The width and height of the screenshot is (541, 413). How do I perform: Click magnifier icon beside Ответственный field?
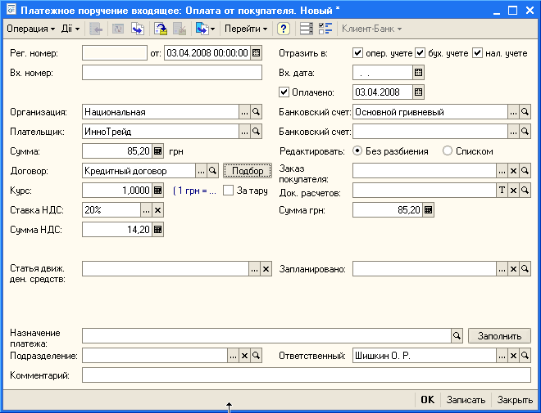coord(525,356)
